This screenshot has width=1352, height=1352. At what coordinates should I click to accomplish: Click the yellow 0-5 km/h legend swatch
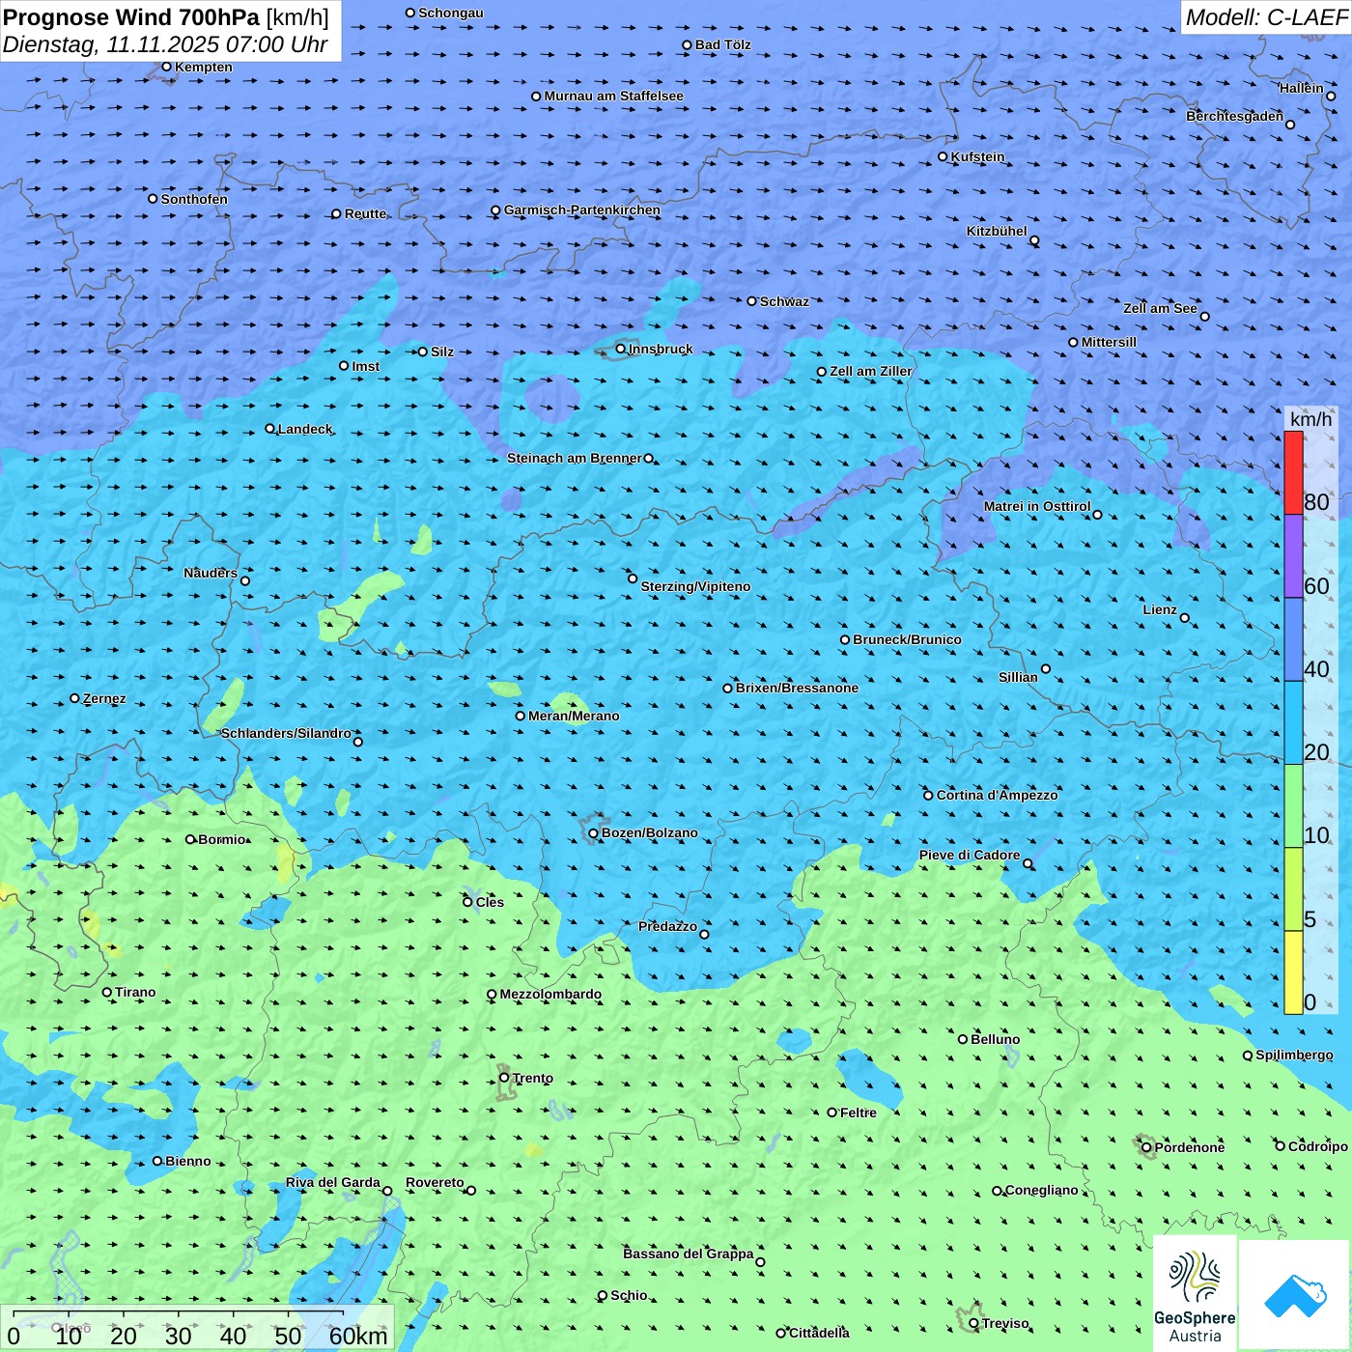click(1293, 972)
